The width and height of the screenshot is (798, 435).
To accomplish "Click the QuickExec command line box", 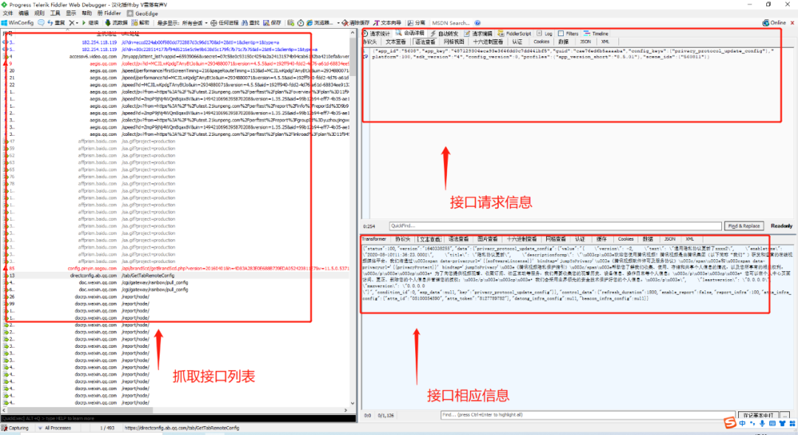I will pyautogui.click(x=178, y=418).
